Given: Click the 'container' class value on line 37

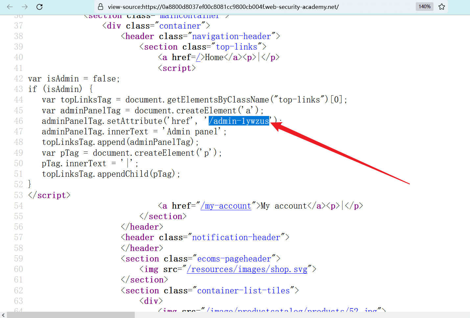Looking at the screenshot, I should click(x=180, y=26).
